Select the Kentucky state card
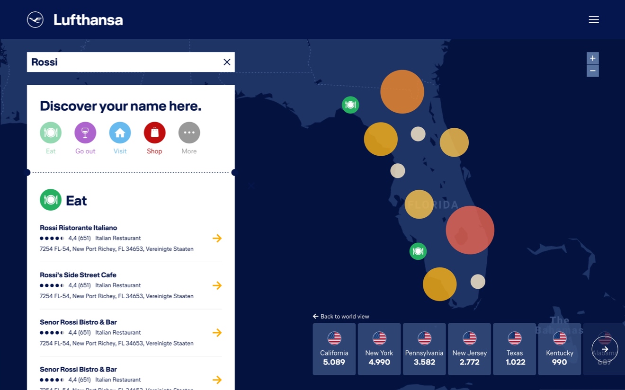Image resolution: width=625 pixels, height=390 pixels. tap(559, 349)
